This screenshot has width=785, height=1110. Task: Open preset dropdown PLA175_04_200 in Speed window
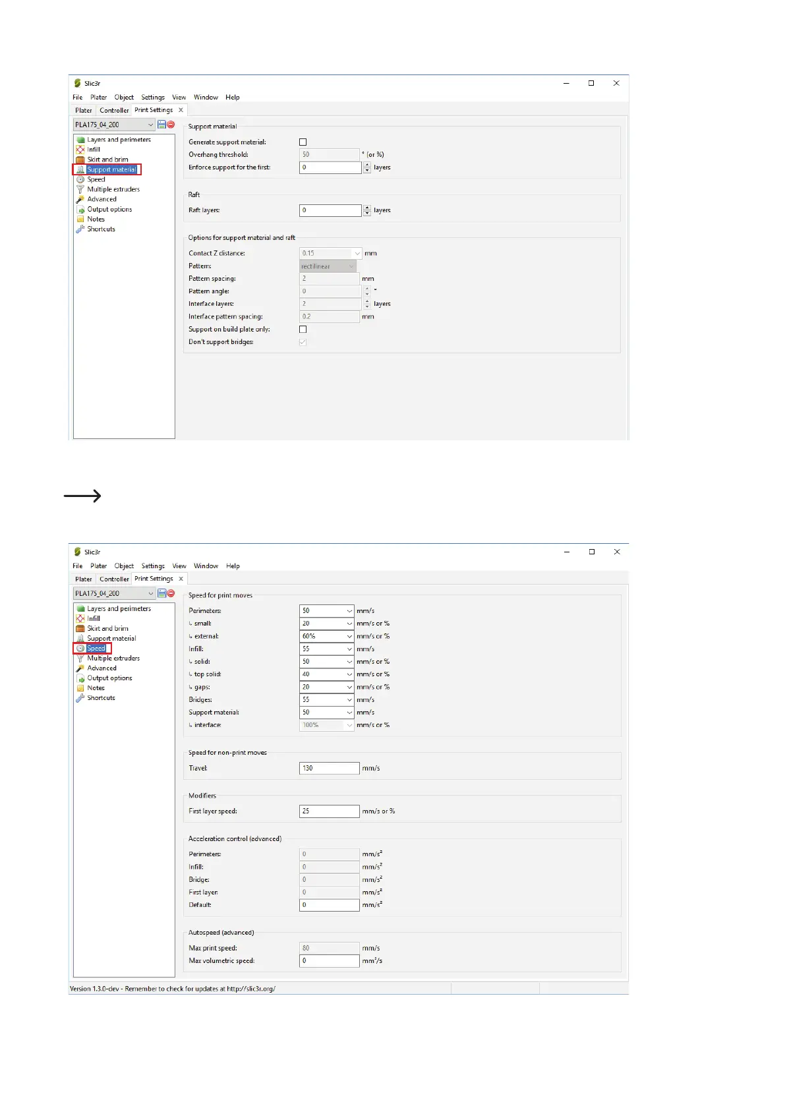(115, 593)
